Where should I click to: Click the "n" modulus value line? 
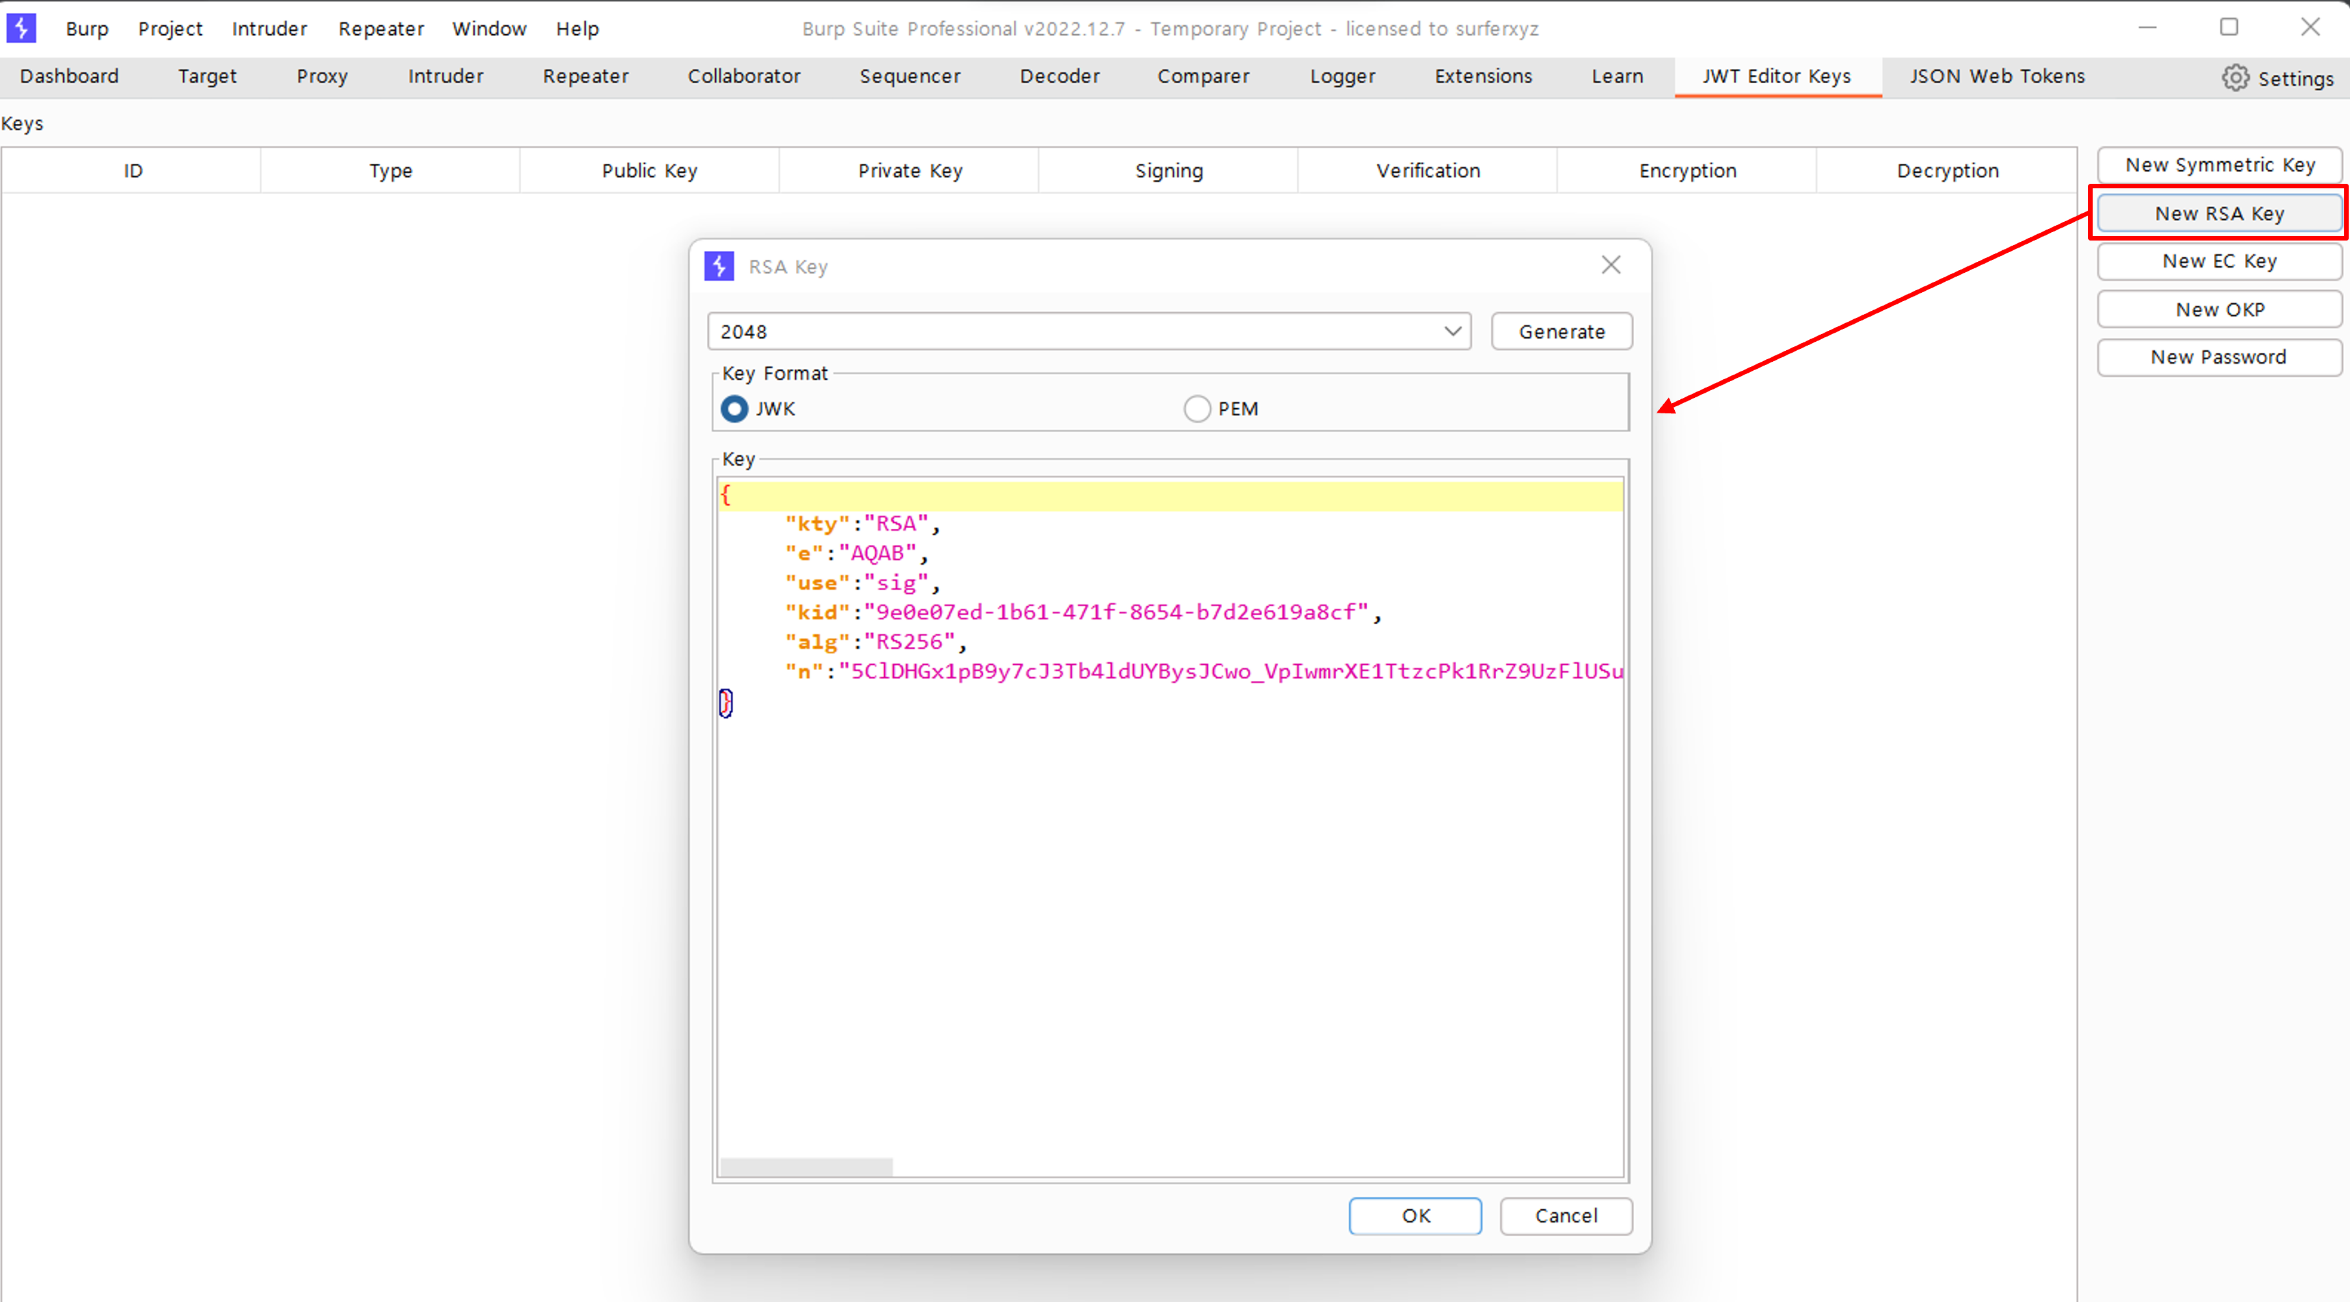point(1203,671)
